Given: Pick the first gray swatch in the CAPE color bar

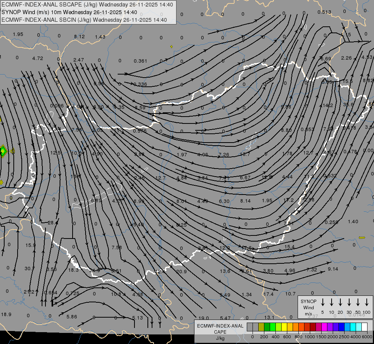Looking at the screenshot, I should point(250,327).
